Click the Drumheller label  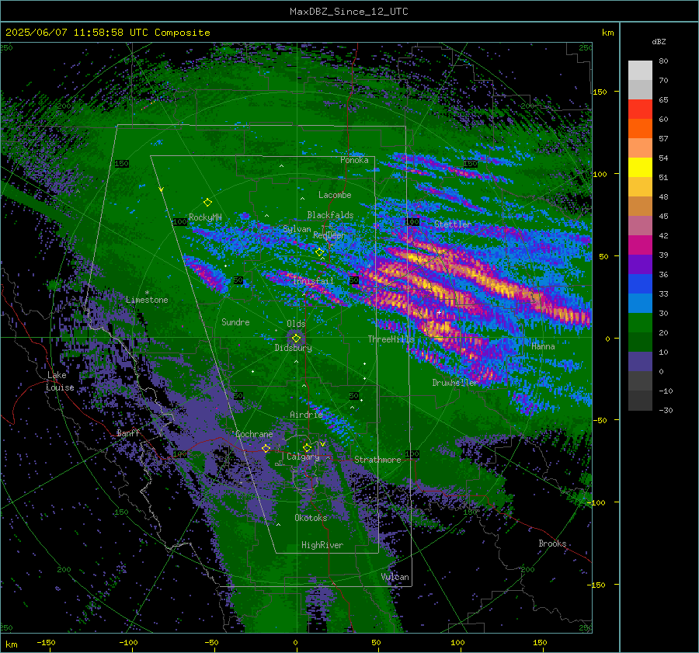[454, 383]
